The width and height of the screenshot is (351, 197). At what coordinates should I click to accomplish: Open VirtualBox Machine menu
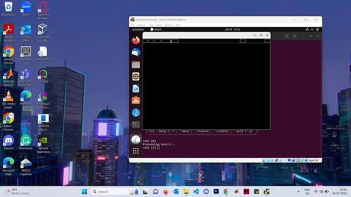pos(141,25)
